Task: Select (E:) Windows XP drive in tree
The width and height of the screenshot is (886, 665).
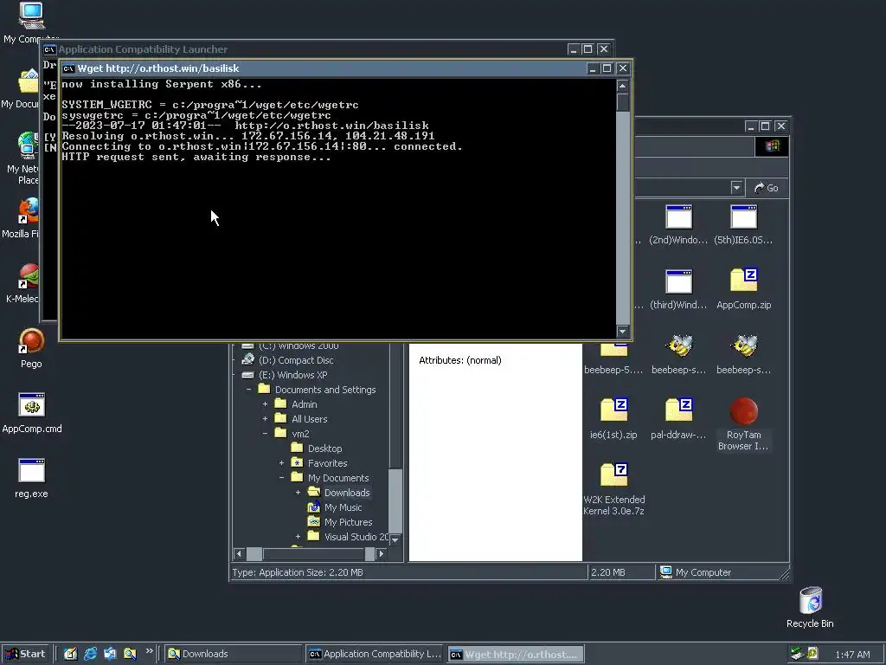Action: (x=292, y=375)
